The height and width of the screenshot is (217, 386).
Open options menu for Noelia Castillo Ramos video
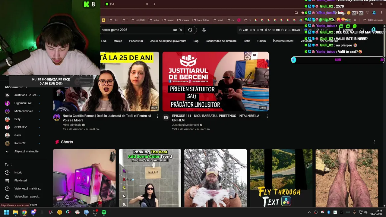point(157,116)
